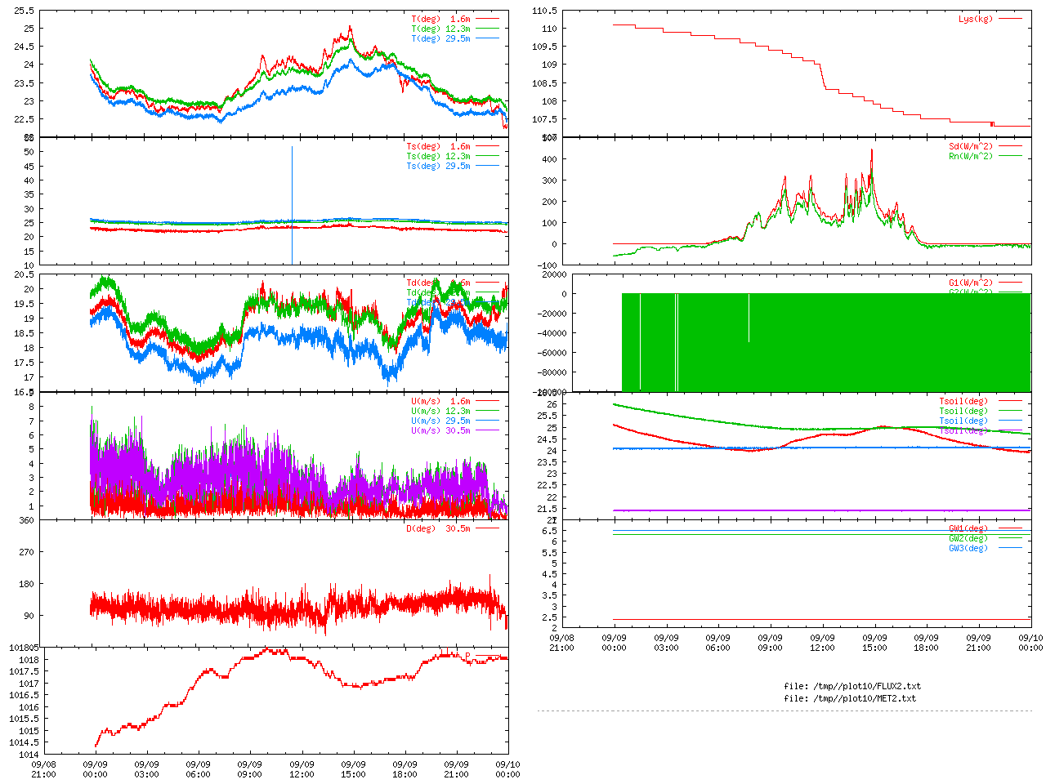Viewport: 1046px width, 784px height.
Task: Click the 'T(deg) 29.5m' legend label
Action: click(441, 38)
